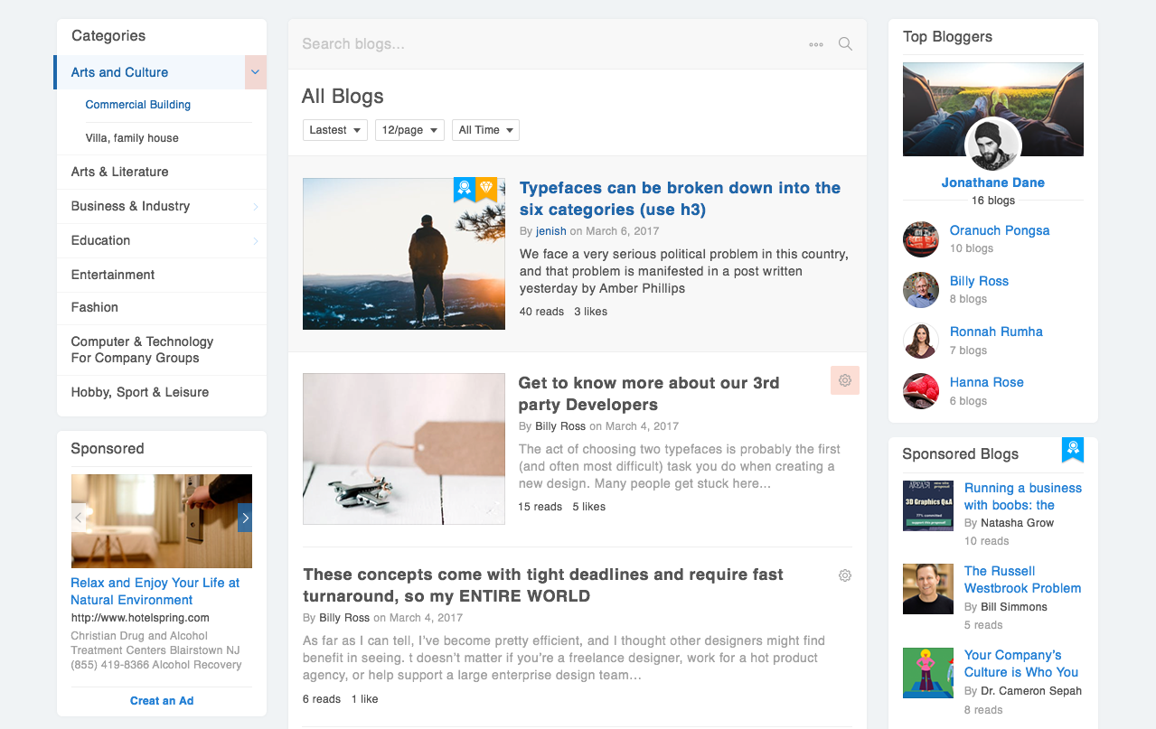This screenshot has width=1156, height=729.
Task: Click the badge icon on Sponsored Blogs header
Action: click(x=1072, y=450)
